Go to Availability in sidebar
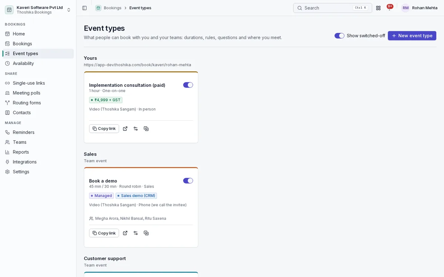This screenshot has height=277, width=444. [x=38, y=63]
